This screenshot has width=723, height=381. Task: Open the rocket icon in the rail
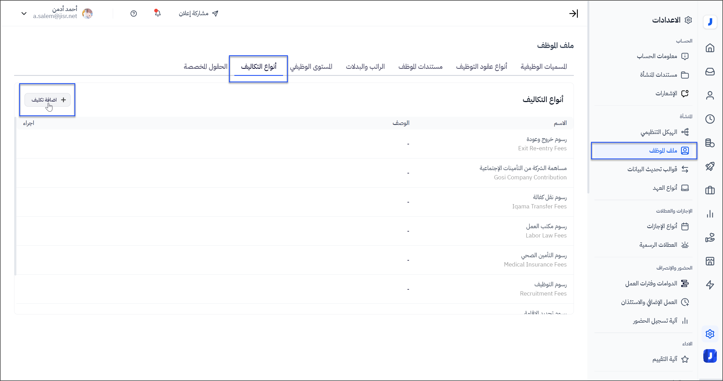click(x=710, y=166)
